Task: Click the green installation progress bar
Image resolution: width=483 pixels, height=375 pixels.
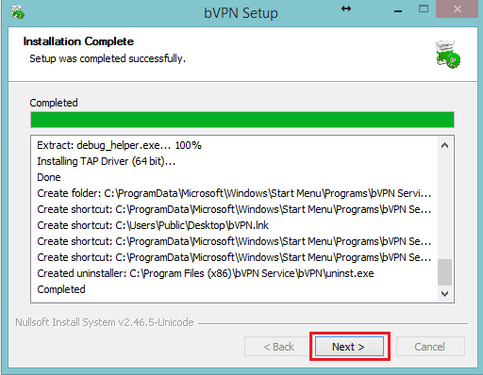Action: pyautogui.click(x=242, y=120)
